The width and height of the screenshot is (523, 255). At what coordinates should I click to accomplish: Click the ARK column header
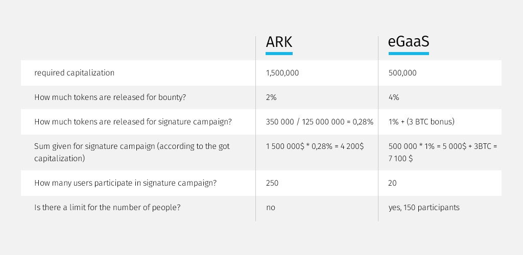279,42
